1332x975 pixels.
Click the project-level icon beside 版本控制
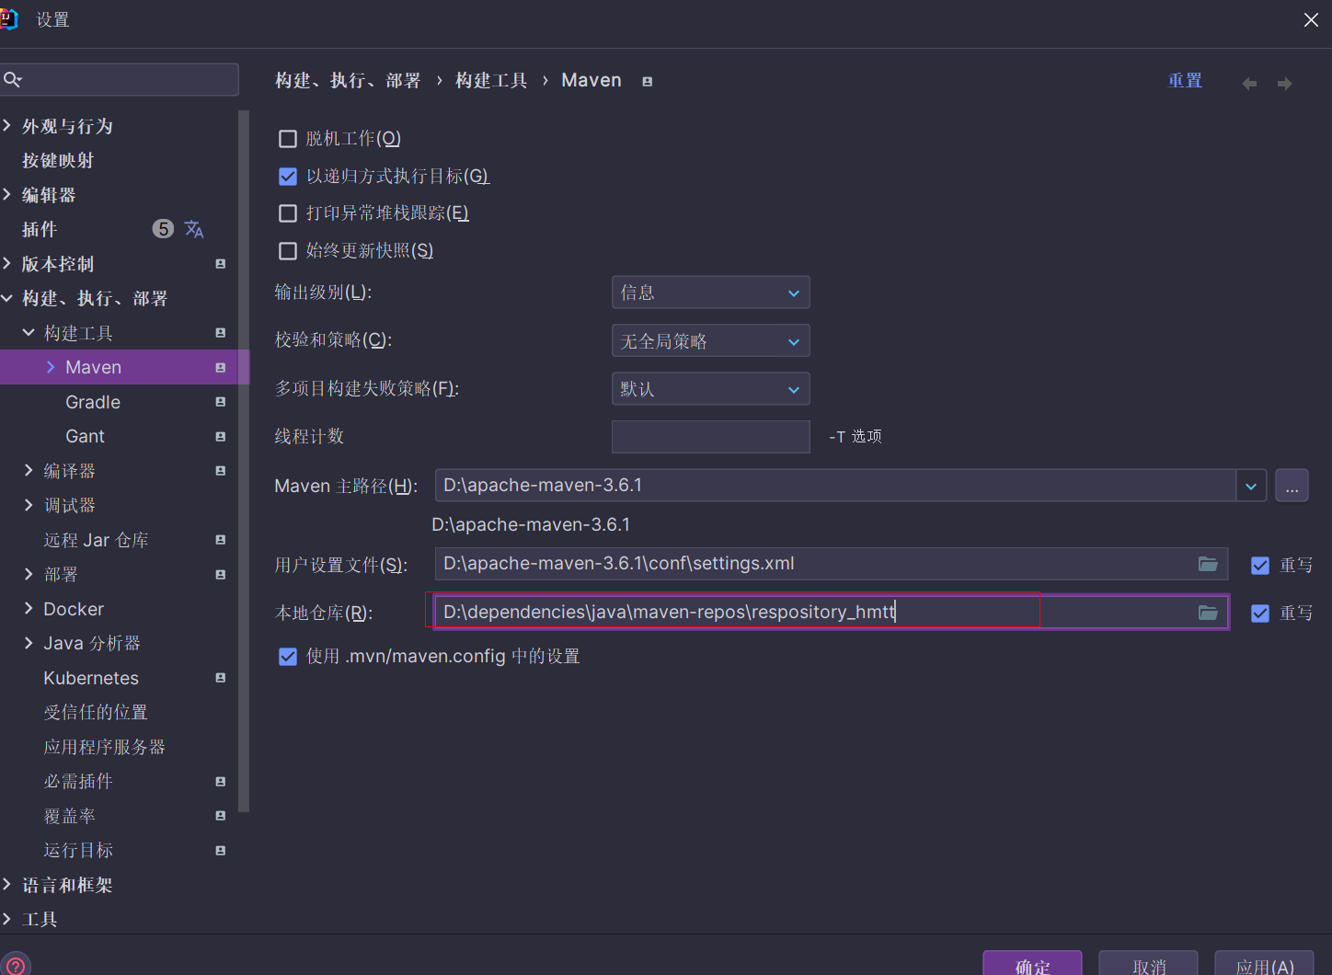pos(221,264)
